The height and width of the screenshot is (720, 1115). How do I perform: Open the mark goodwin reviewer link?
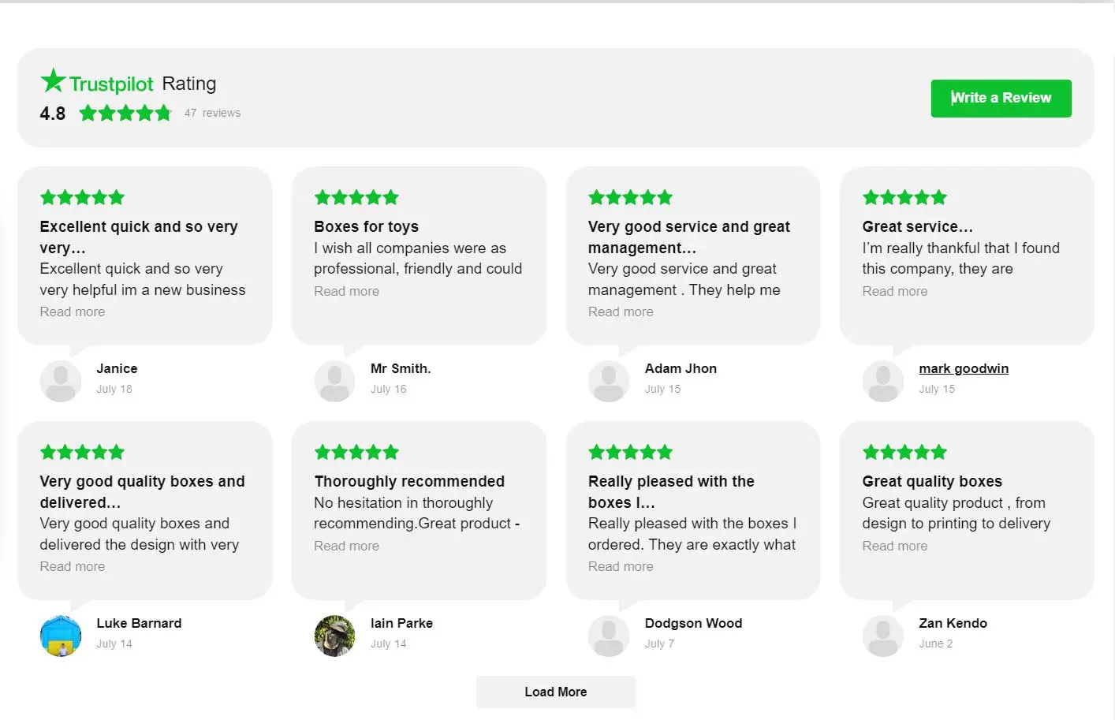pos(964,368)
